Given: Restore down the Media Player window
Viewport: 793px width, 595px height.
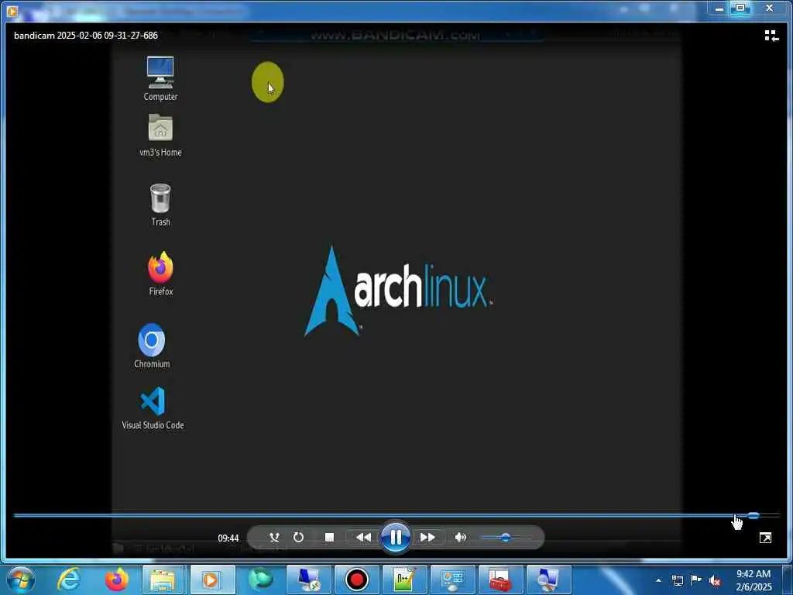Looking at the screenshot, I should [740, 8].
